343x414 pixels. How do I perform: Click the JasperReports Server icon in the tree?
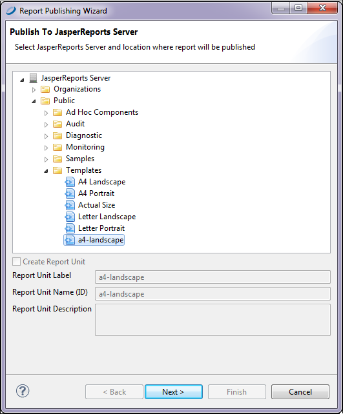pyautogui.click(x=34, y=78)
